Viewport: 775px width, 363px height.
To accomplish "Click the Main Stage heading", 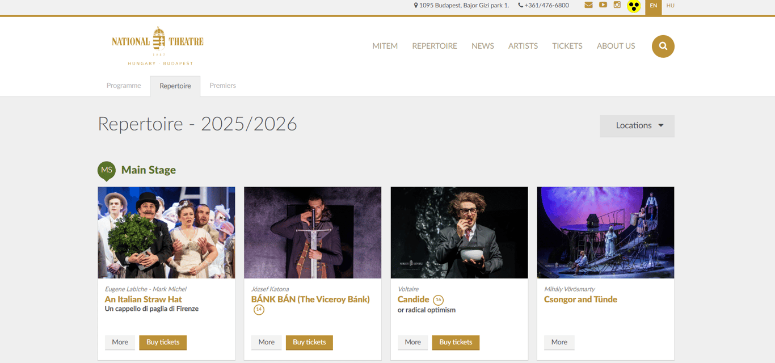I will 149,170.
